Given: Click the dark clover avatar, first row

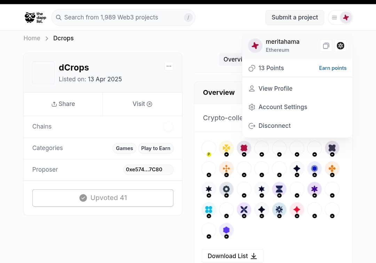Looking at the screenshot, I should point(332,148).
